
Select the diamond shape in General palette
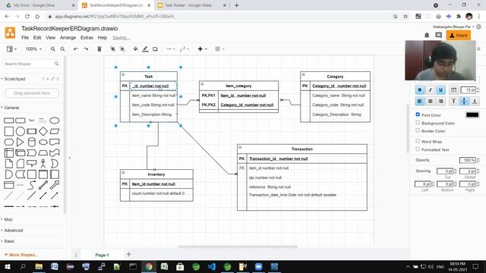(x=43, y=131)
